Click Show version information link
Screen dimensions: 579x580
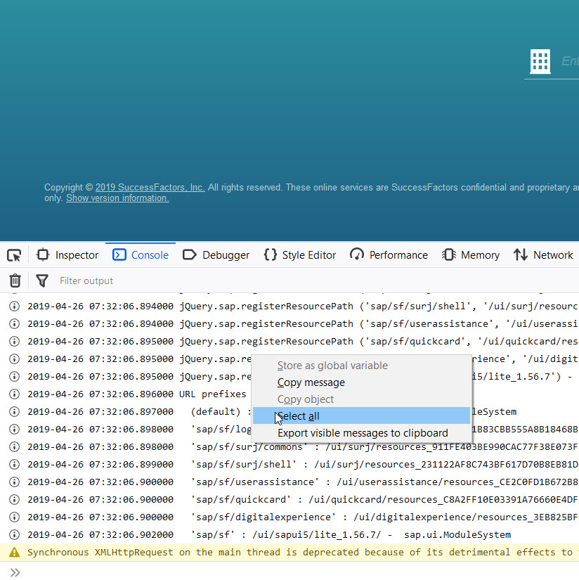pyautogui.click(x=117, y=198)
